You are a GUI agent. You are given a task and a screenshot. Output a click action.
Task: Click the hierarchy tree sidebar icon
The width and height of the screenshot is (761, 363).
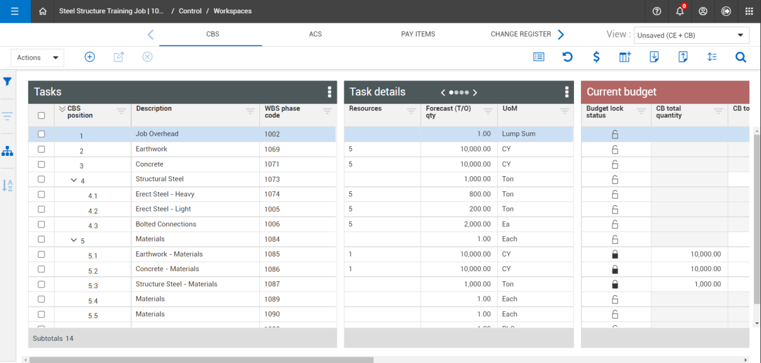pyautogui.click(x=8, y=151)
